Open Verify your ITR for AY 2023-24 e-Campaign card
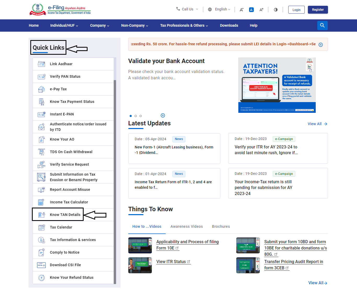The width and height of the screenshot is (357, 295). [278, 148]
